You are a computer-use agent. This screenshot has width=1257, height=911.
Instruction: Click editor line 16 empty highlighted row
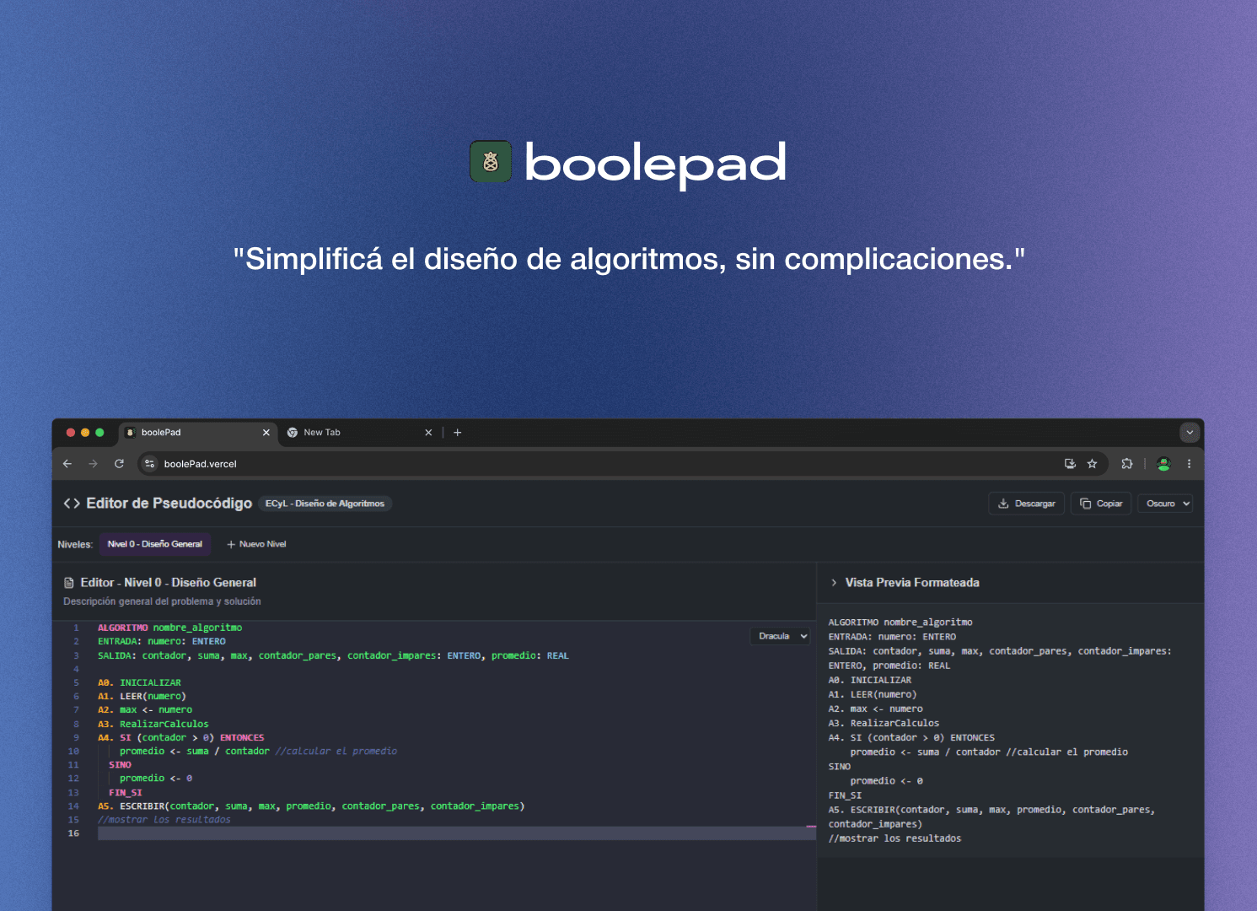(456, 833)
